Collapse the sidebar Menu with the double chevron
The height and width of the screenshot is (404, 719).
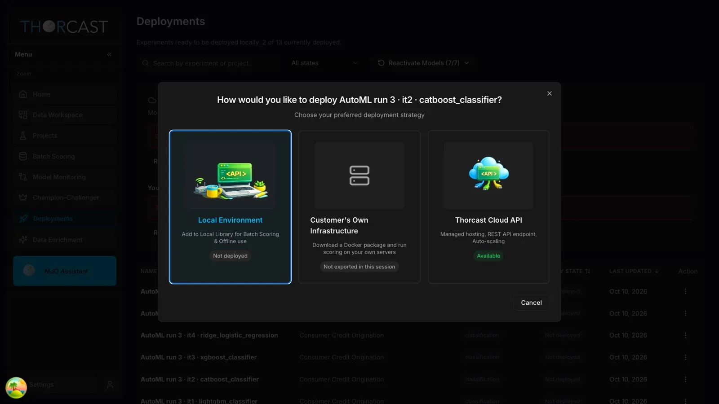109,54
